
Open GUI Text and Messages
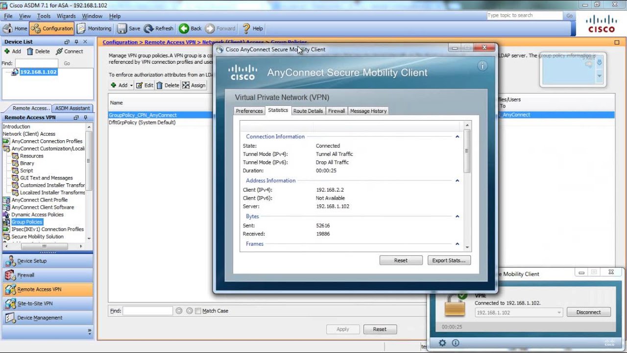[x=42, y=178]
